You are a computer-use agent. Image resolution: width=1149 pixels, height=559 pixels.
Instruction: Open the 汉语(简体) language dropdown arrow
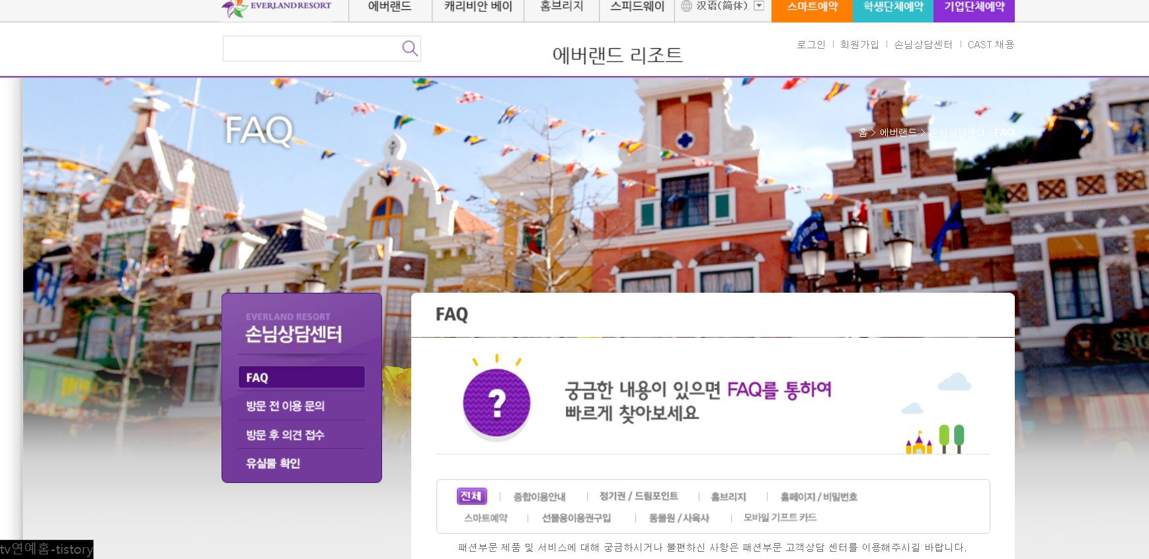pos(759,6)
